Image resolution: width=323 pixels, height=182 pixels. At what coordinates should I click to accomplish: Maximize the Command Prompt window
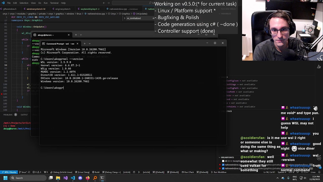click(x=215, y=43)
